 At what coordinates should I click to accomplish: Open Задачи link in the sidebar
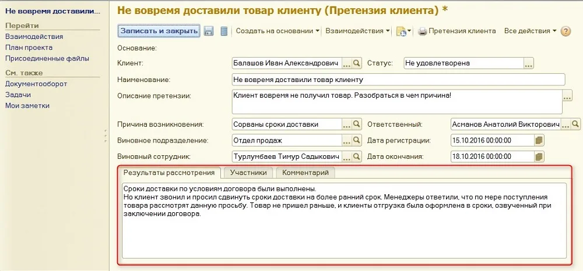(x=18, y=95)
